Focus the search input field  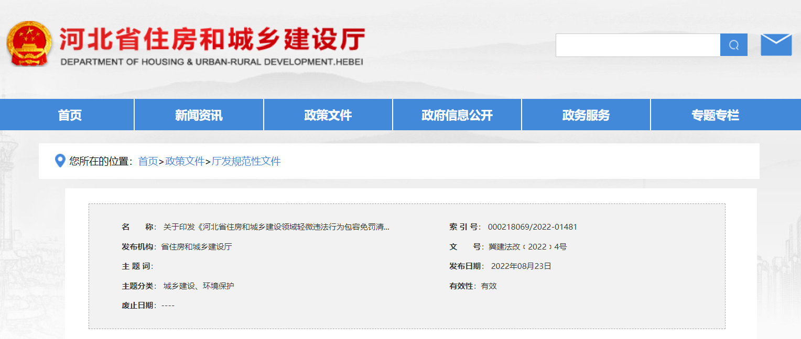[x=637, y=45]
